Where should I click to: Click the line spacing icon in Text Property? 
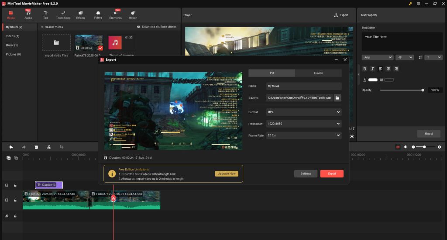click(x=420, y=57)
